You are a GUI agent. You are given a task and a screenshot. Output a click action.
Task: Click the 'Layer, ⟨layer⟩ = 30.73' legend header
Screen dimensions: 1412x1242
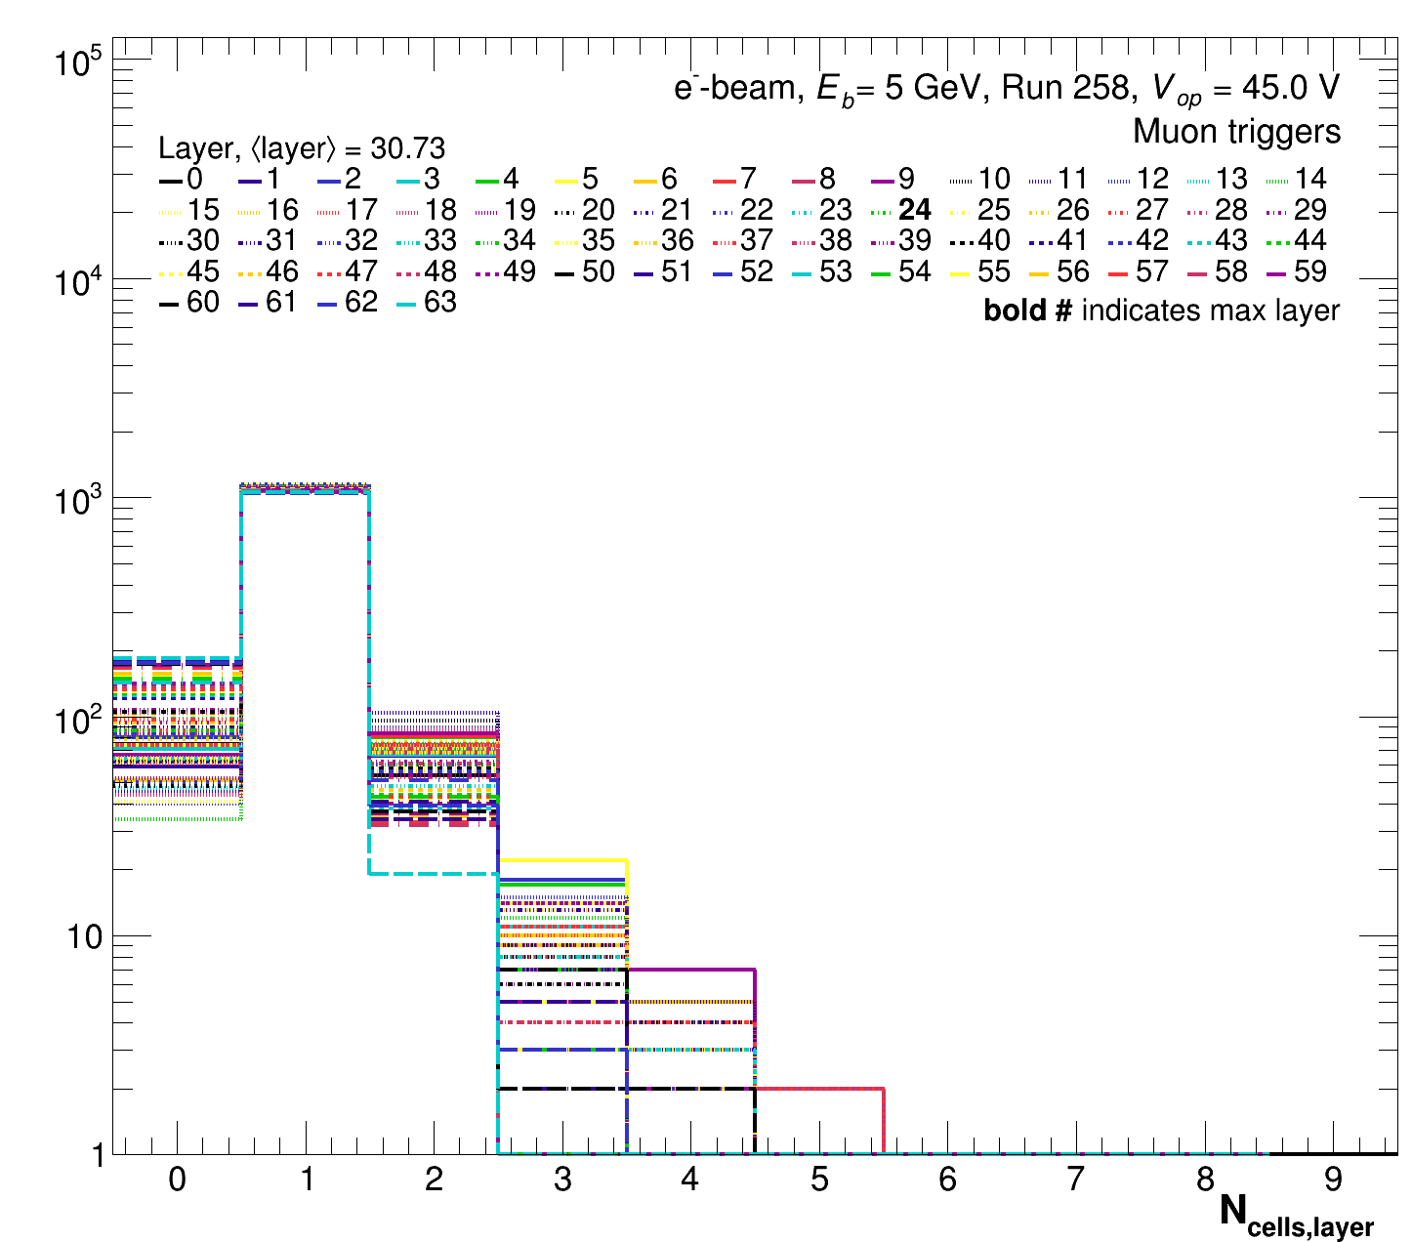[x=302, y=148]
